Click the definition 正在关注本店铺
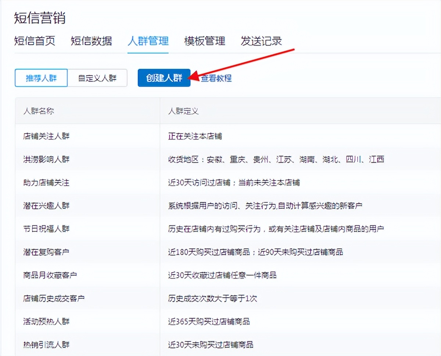This screenshot has width=441, height=356. point(195,136)
